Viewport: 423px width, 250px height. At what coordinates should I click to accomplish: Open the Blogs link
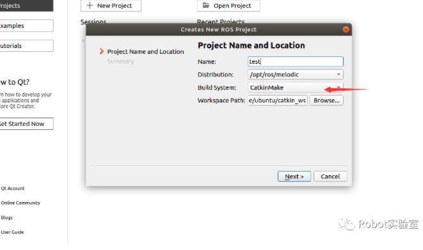tap(7, 217)
